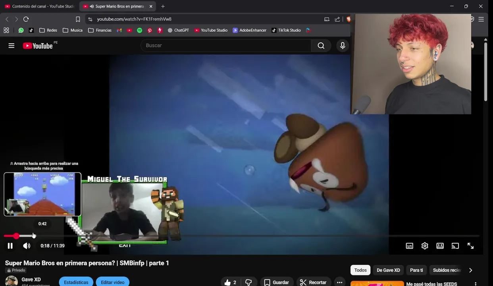
Task: Open the Brave Shields lion icon
Action: (349, 19)
